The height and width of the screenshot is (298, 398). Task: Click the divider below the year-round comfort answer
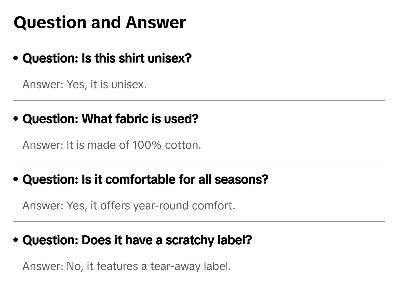tap(199, 222)
